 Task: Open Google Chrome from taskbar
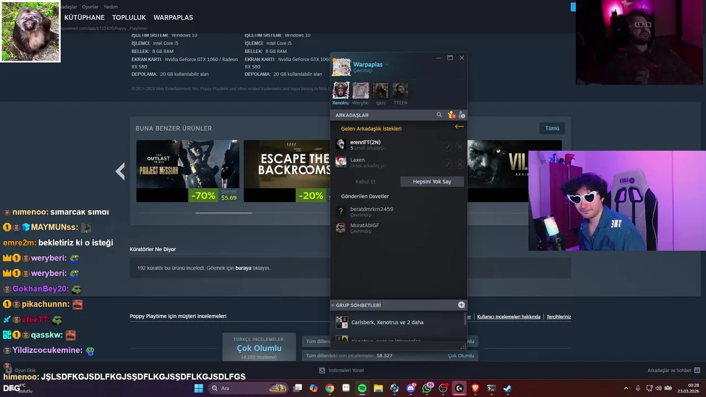pos(330,388)
